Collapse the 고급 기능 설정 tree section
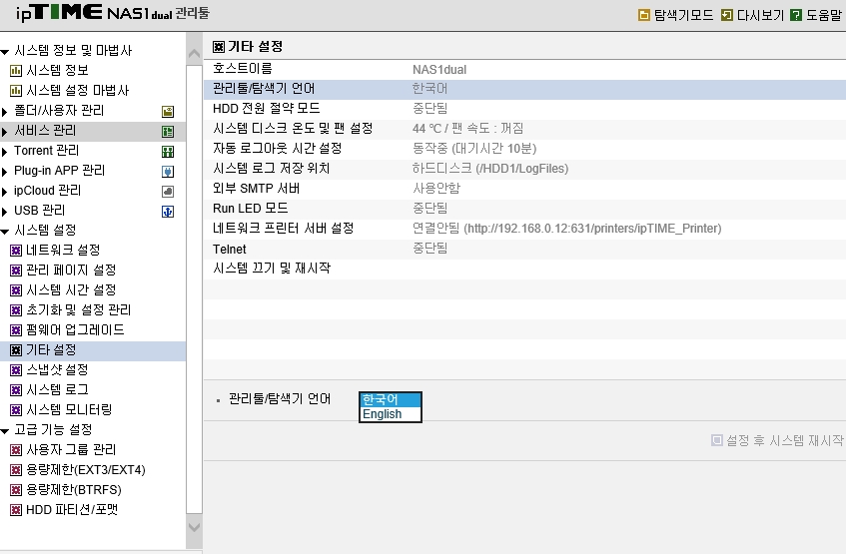Viewport: 846px width, 554px height. point(5,431)
